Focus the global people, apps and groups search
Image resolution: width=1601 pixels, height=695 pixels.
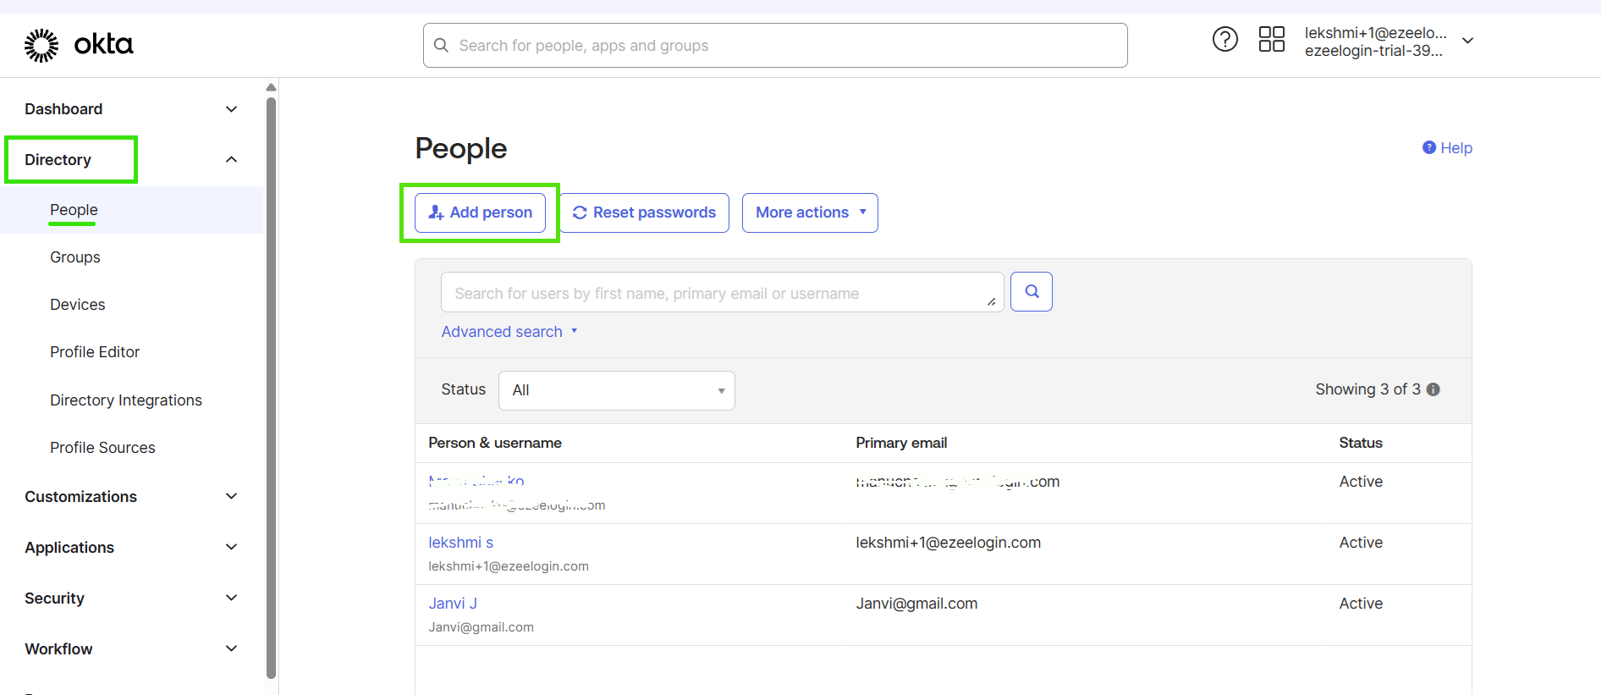pos(775,45)
